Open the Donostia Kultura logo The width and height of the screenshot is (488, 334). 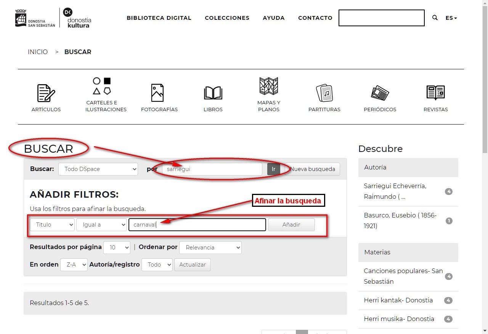coord(78,18)
